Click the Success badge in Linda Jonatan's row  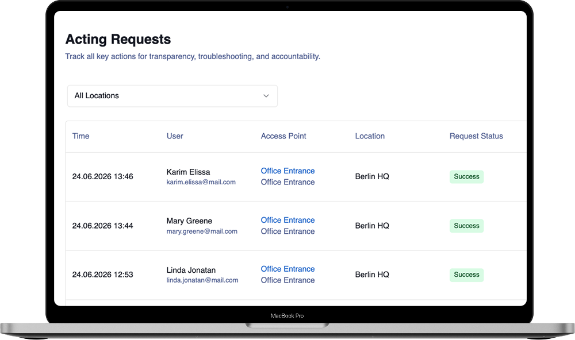click(466, 275)
